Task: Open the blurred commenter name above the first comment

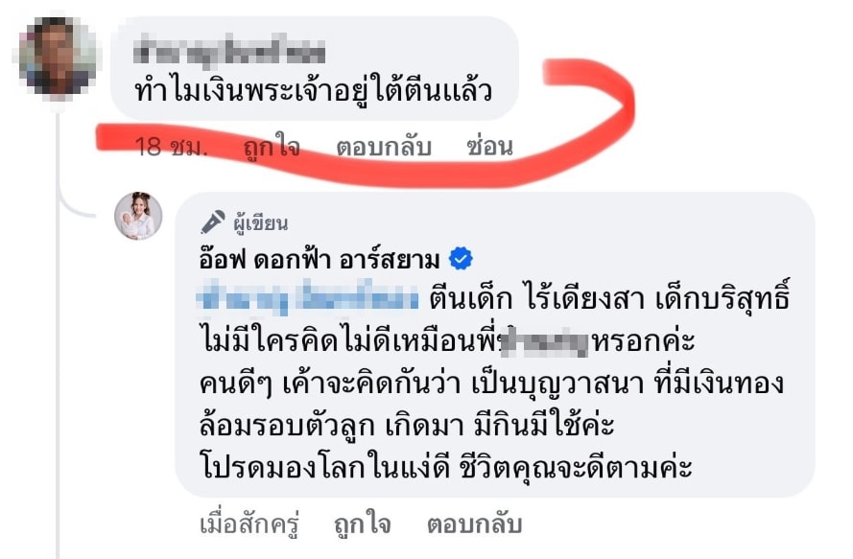Action: click(229, 53)
